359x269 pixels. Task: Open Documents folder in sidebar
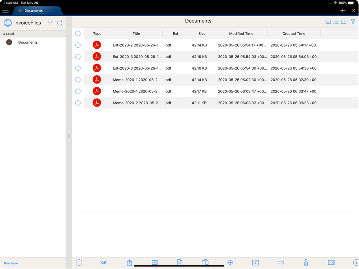(x=28, y=42)
